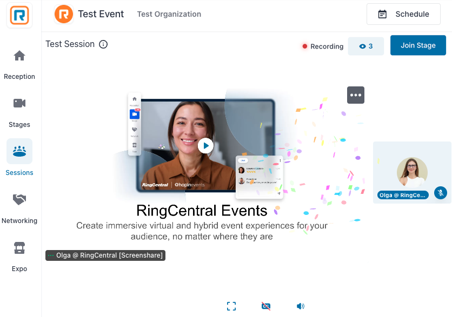
Task: Enter fullscreen mode
Action: pyautogui.click(x=231, y=306)
